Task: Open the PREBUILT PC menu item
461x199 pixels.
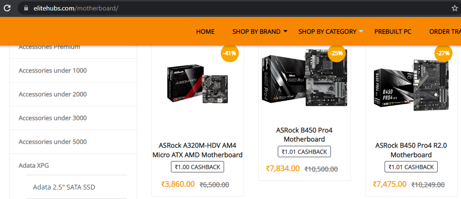Action: click(393, 32)
